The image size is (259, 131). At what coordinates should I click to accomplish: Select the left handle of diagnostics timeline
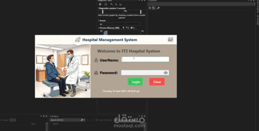[x=103, y=12]
